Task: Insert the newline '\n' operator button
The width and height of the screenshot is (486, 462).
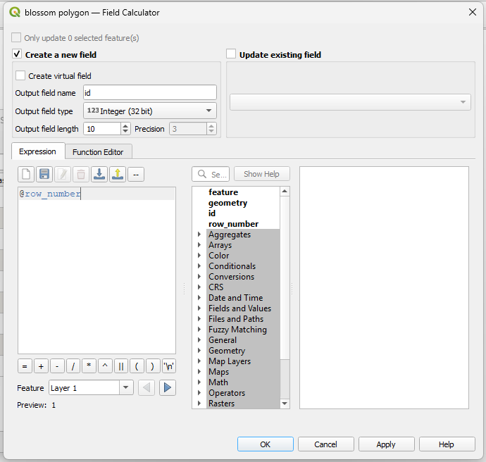Action: click(169, 366)
